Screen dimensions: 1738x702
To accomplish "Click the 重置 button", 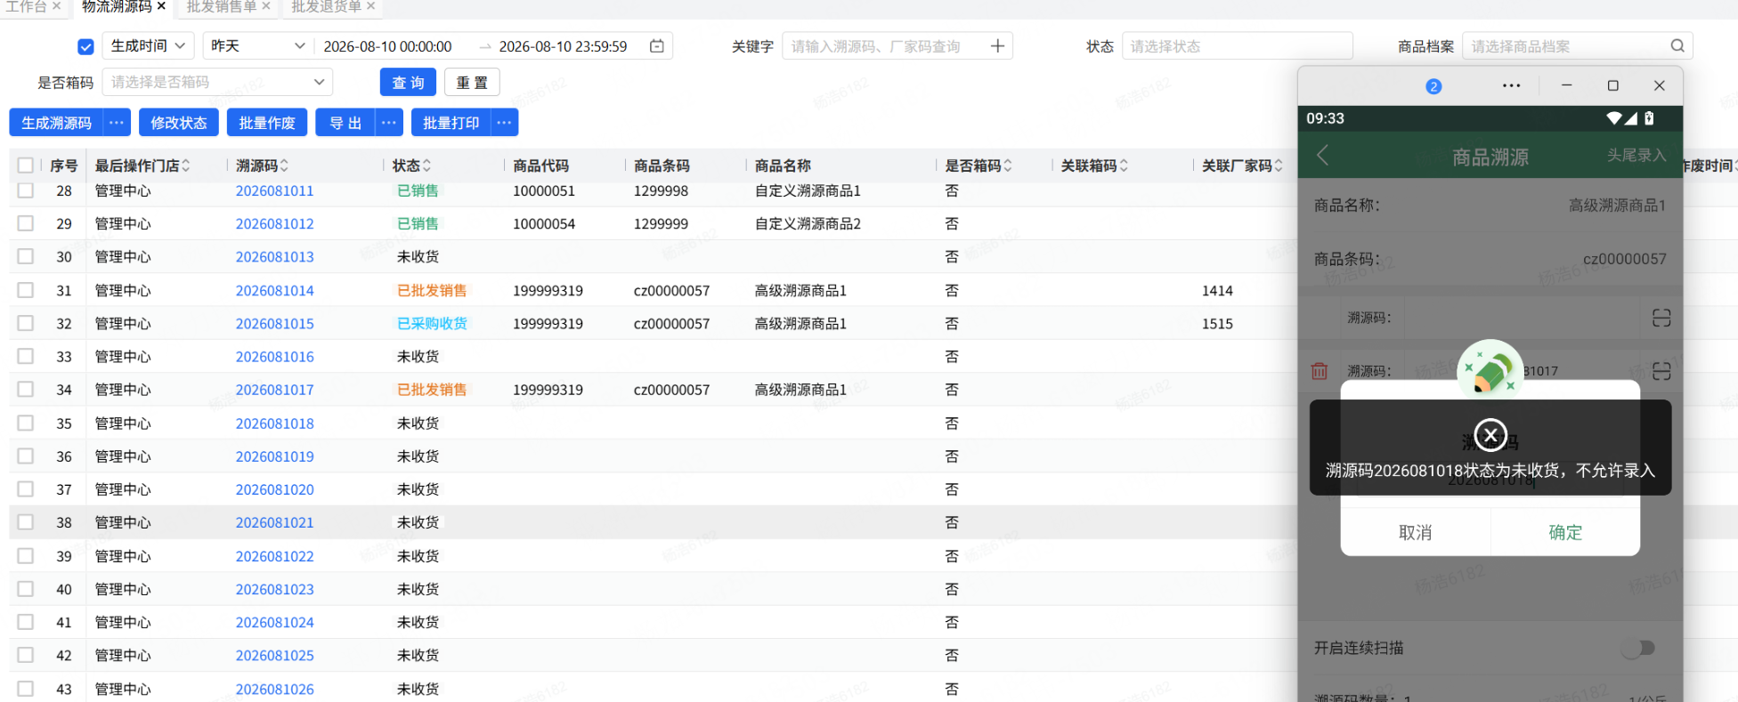I will 472,82.
